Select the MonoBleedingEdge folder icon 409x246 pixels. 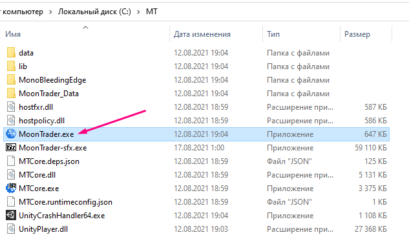(x=11, y=80)
